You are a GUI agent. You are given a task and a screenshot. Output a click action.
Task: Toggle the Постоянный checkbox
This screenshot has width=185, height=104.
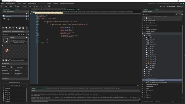11,73
